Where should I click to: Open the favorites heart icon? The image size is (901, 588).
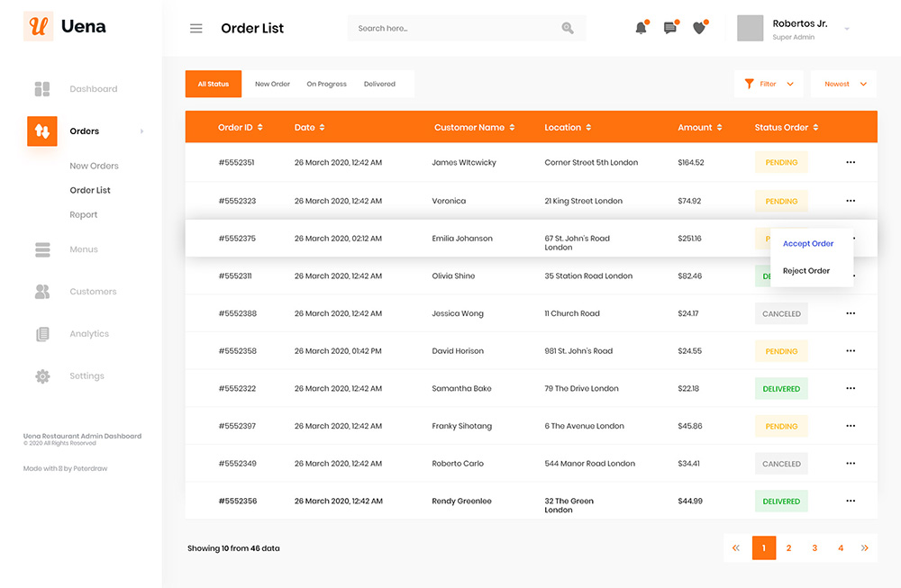pos(699,28)
